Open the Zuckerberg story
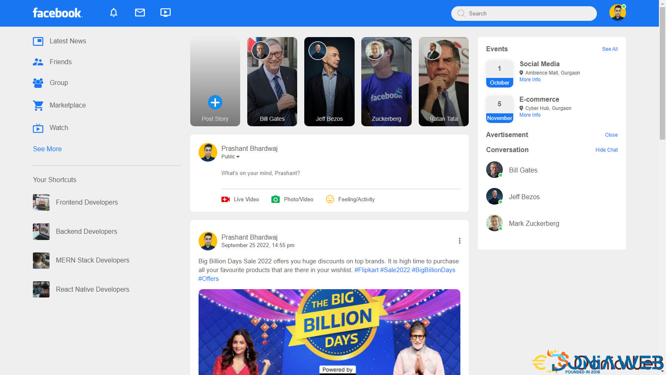This screenshot has width=666, height=375. point(386,82)
